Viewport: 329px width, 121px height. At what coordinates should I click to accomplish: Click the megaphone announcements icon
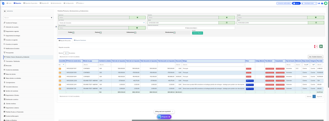tap(319, 3)
